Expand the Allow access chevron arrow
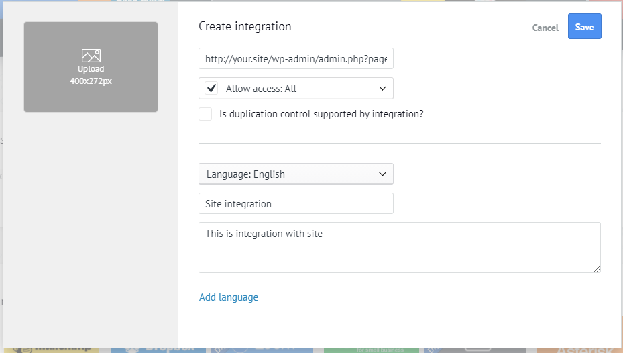 [x=382, y=89]
